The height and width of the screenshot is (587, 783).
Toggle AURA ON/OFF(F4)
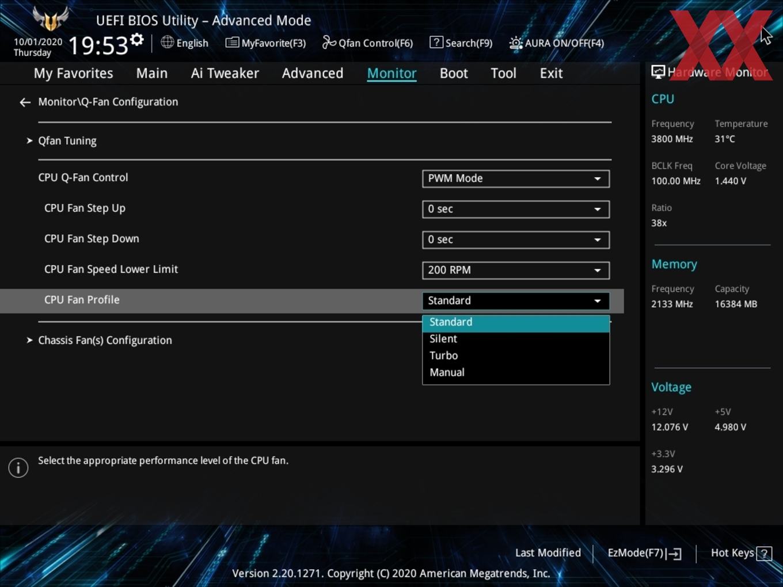557,43
